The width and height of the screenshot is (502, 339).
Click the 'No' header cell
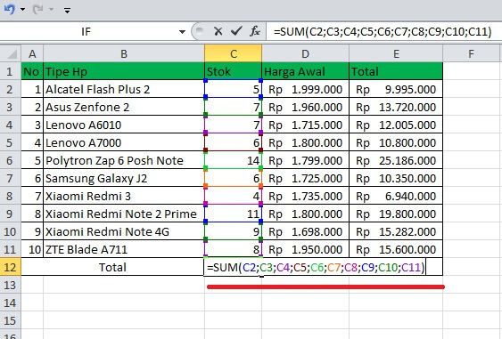32,71
